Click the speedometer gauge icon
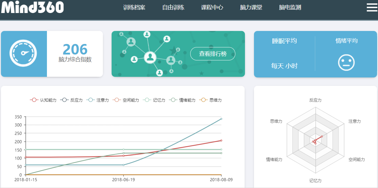378x188 pixels. coord(23,53)
